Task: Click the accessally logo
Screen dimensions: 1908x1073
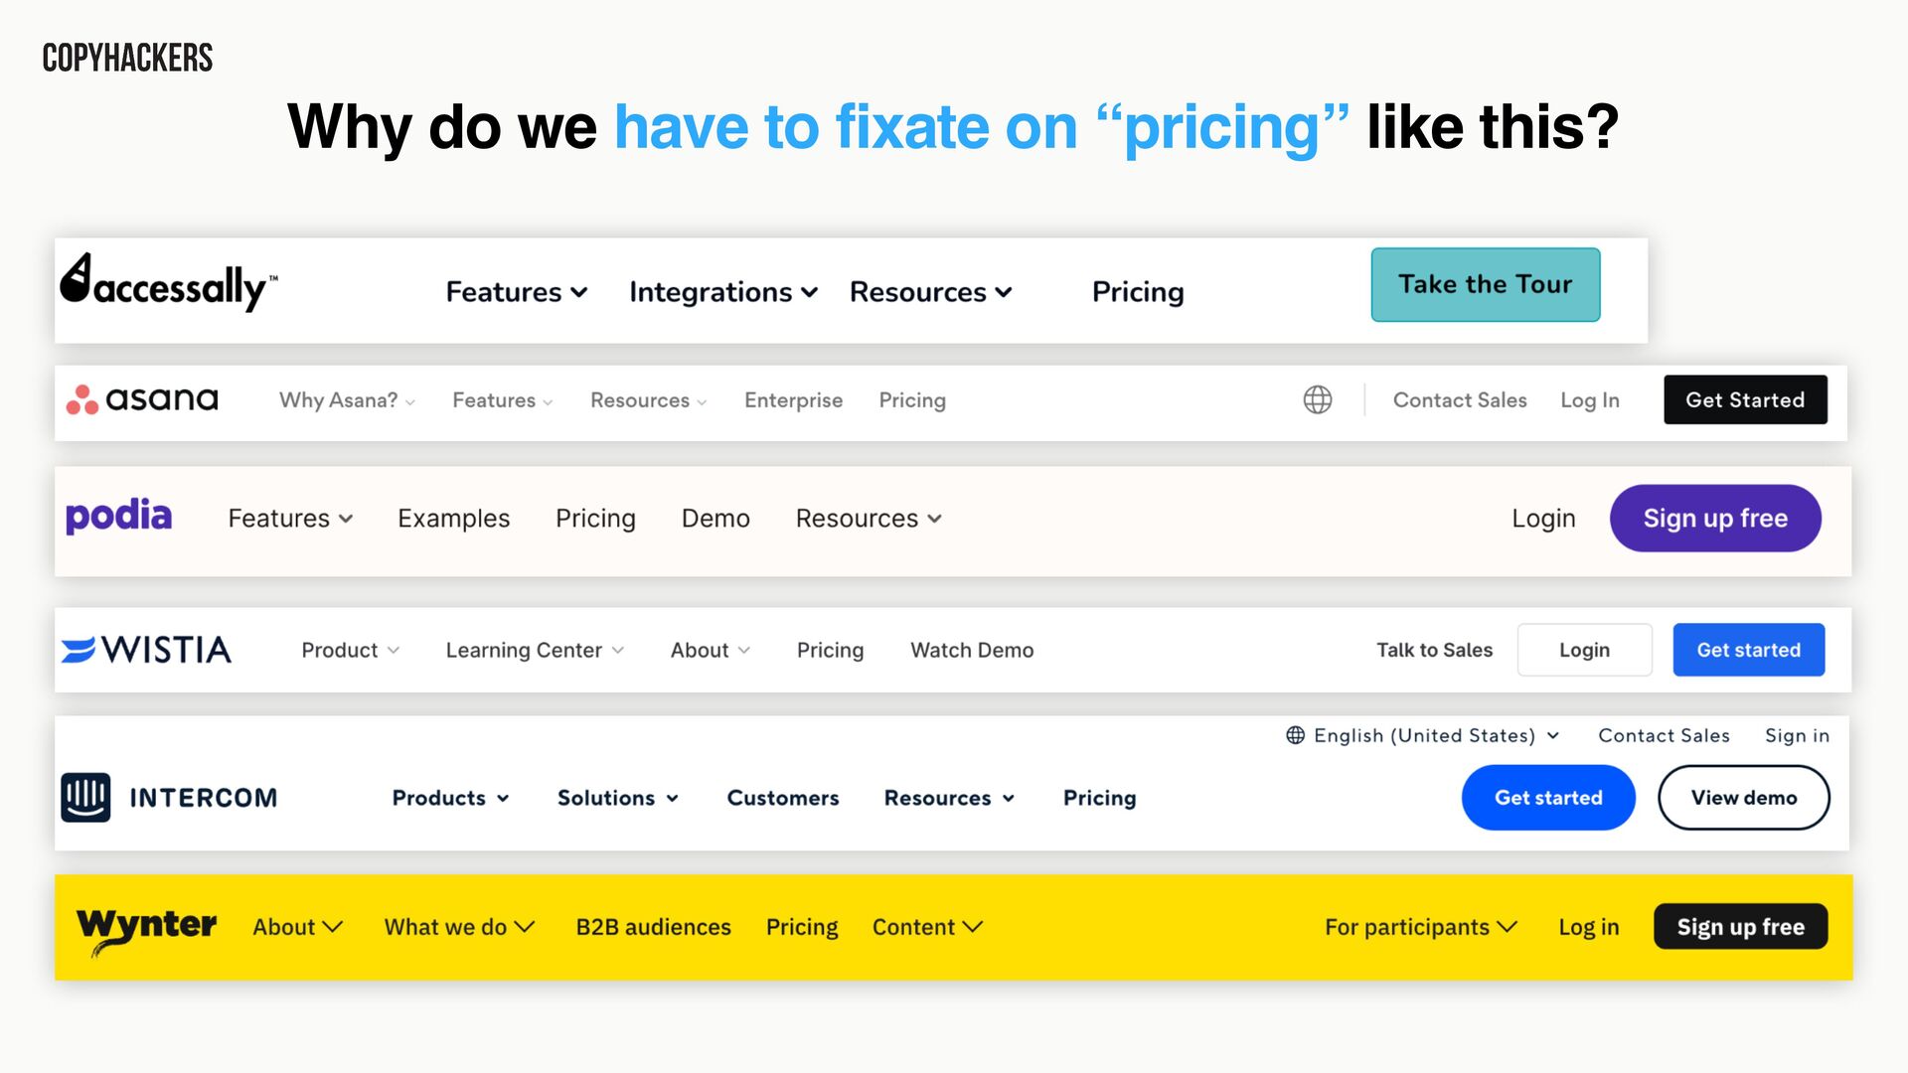Action: coord(169,283)
